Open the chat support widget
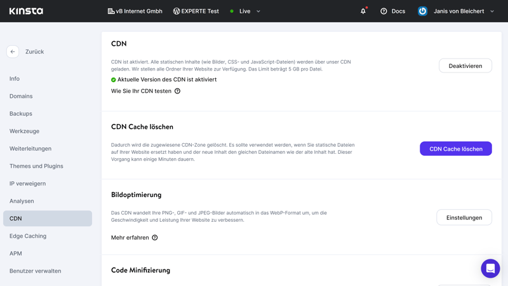The image size is (508, 286). click(490, 268)
